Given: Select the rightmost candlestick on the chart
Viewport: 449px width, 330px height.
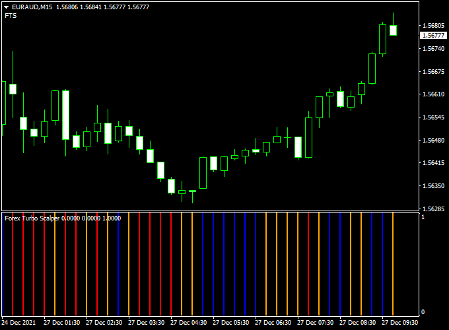Looking at the screenshot, I should 393,30.
